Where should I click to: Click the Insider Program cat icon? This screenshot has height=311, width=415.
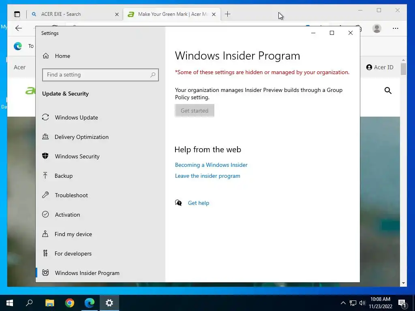pos(45,273)
